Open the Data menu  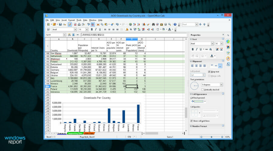coord(85,20)
